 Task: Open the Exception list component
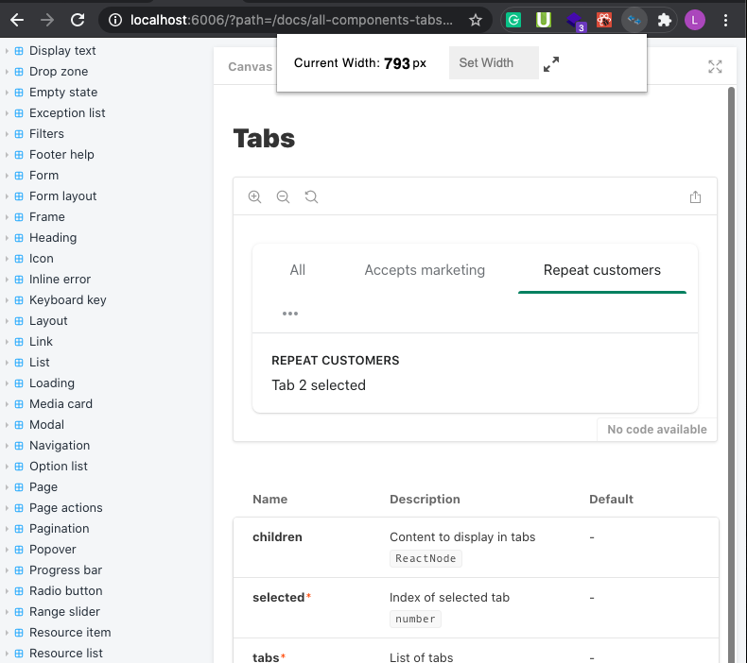tap(67, 112)
